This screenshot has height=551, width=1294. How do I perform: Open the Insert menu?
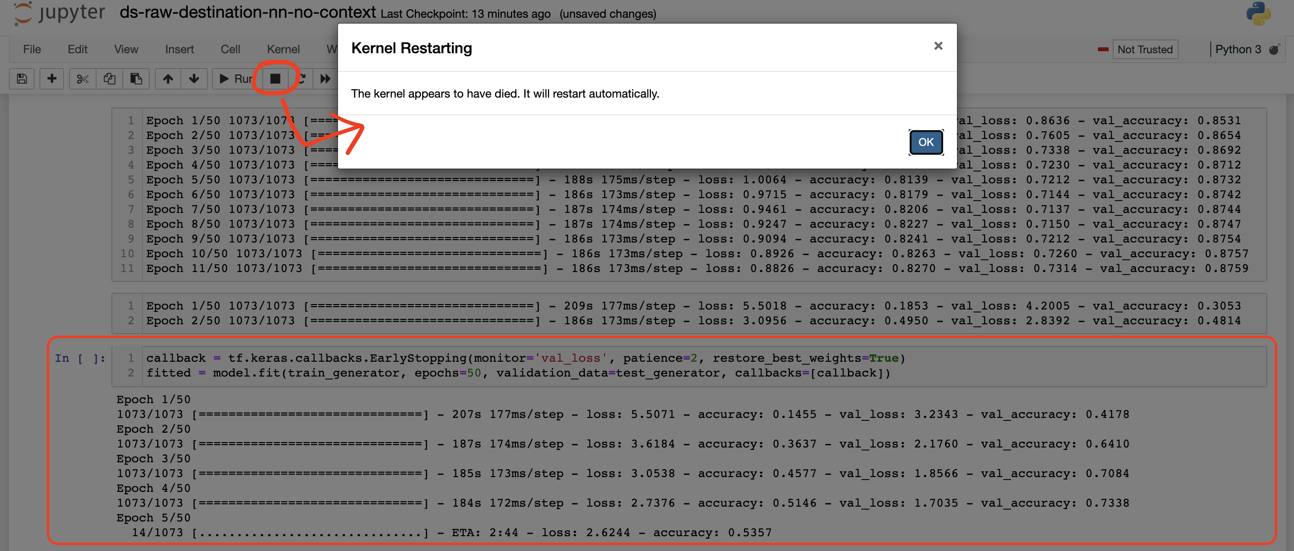(179, 49)
